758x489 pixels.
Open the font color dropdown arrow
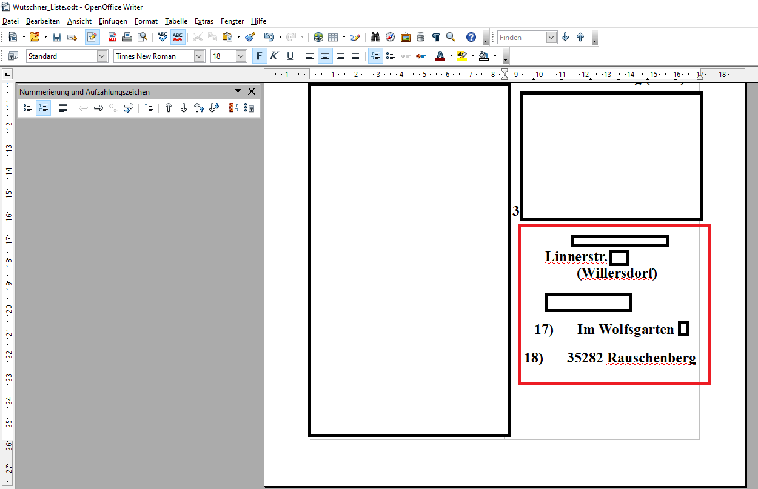point(452,56)
